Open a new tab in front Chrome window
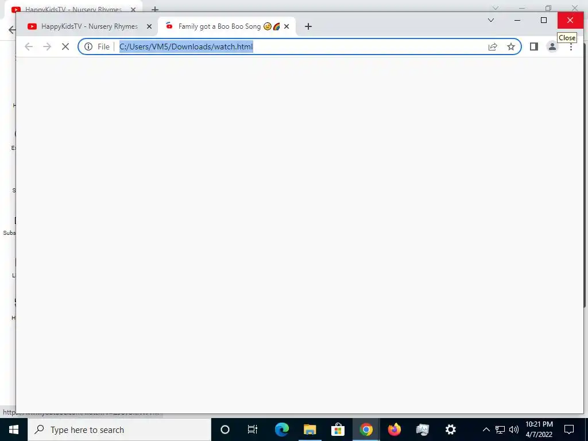 pos(308,26)
